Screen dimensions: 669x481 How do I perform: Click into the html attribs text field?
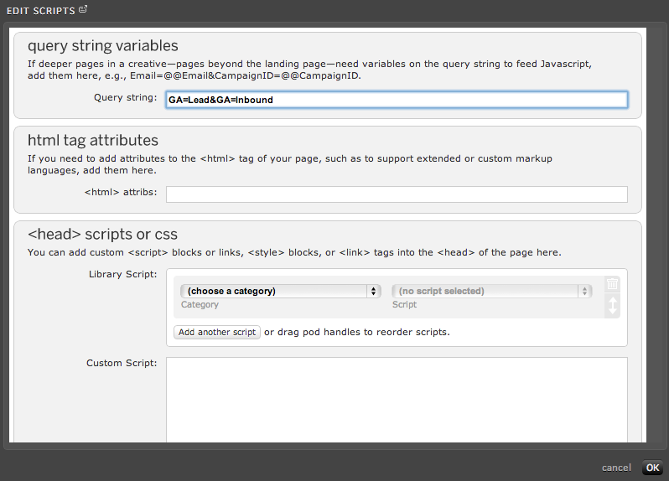click(397, 194)
